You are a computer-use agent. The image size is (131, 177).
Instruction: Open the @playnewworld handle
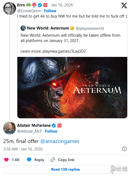coord(90,28)
